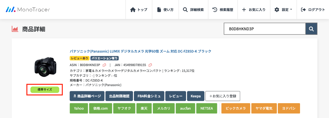The image size is (329, 118).
Task: Click the Amazon icon on 商品詳細ページ button
Action: [x=75, y=96]
